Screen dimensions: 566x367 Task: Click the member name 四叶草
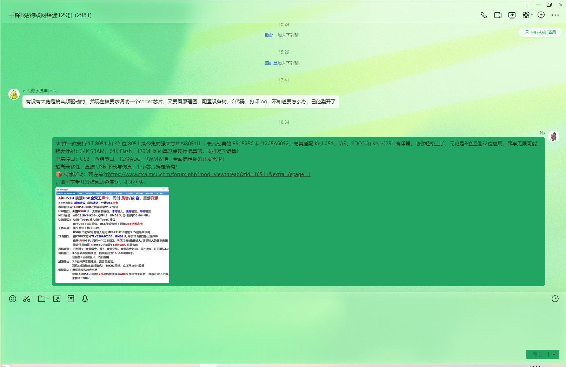(x=271, y=63)
